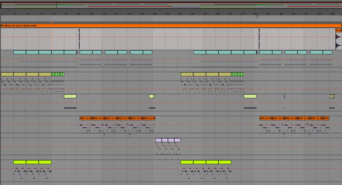Select the green striped clip at bar 17
The width and height of the screenshot is (342, 185).
click(58, 74)
